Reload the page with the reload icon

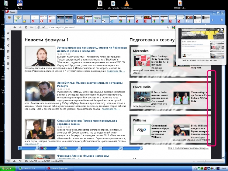(26, 27)
